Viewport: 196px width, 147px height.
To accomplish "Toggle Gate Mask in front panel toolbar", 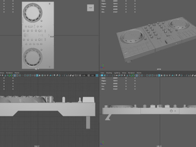I will [x=22, y=76].
